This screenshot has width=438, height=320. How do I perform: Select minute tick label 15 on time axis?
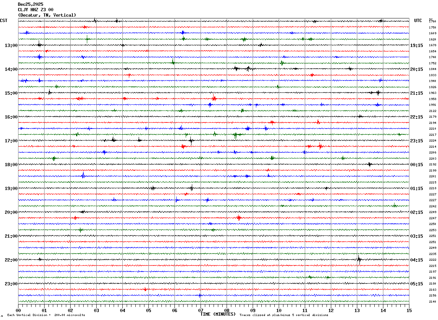[409, 310]
